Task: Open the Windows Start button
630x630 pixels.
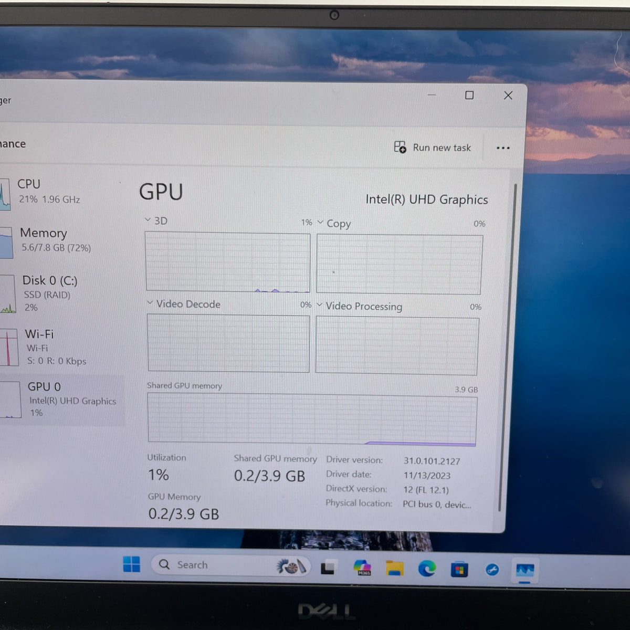Action: [x=131, y=564]
